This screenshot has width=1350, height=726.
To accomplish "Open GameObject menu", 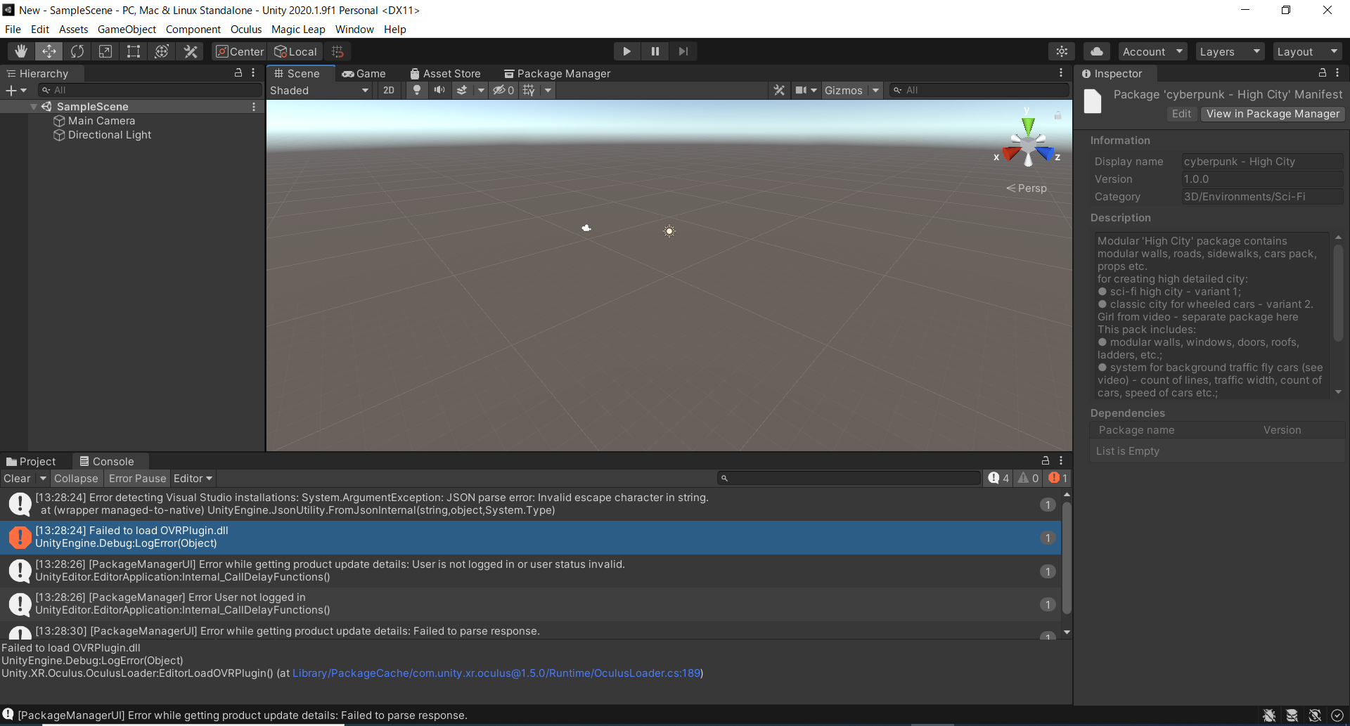I will coord(127,30).
